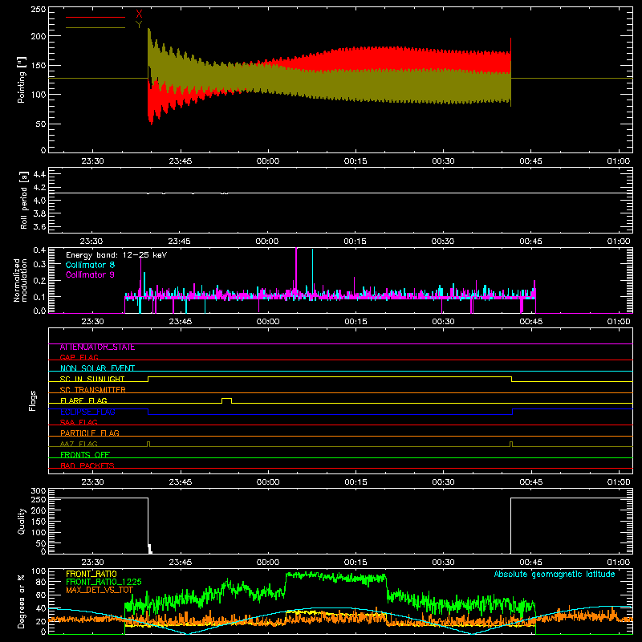Image resolution: width=642 pixels, height=642 pixels.
Task: Click the second AAZ_FLAG pulse near 00:42
Action: (x=511, y=444)
